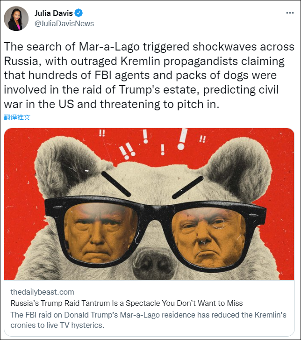The image size is (301, 340).
Task: Click the thedailybeast.com domain label
Action: coord(42,292)
